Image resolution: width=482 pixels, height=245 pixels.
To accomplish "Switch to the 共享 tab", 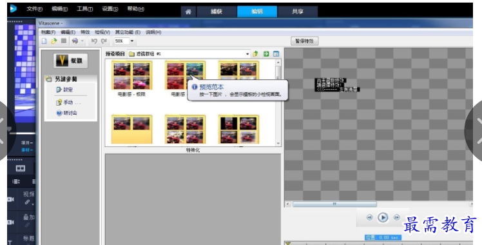I will (298, 12).
